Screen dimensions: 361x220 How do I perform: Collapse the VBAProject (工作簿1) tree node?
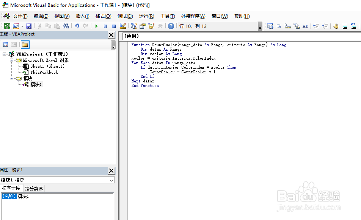click(5, 54)
